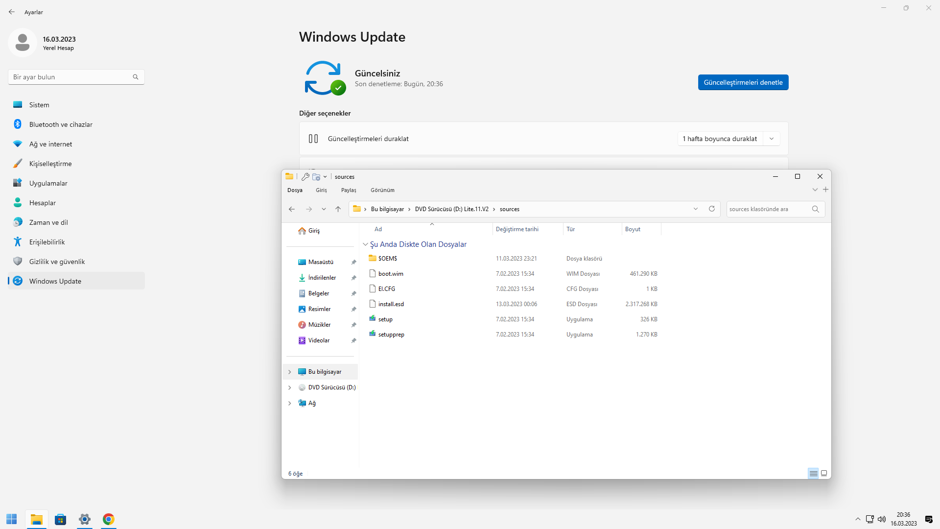Open the Windows Start menu
Screen dimensions: 940x529
pos(12,519)
